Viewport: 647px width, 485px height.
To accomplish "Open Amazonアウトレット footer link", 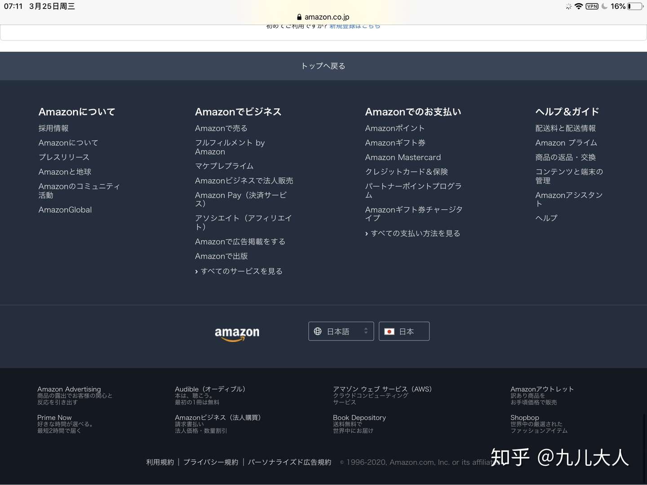I will pyautogui.click(x=542, y=389).
